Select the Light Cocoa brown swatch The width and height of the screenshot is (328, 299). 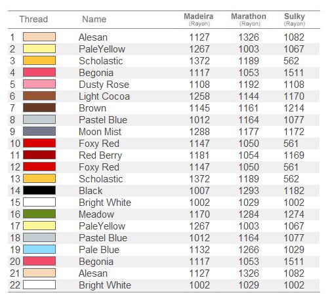pos(39,96)
